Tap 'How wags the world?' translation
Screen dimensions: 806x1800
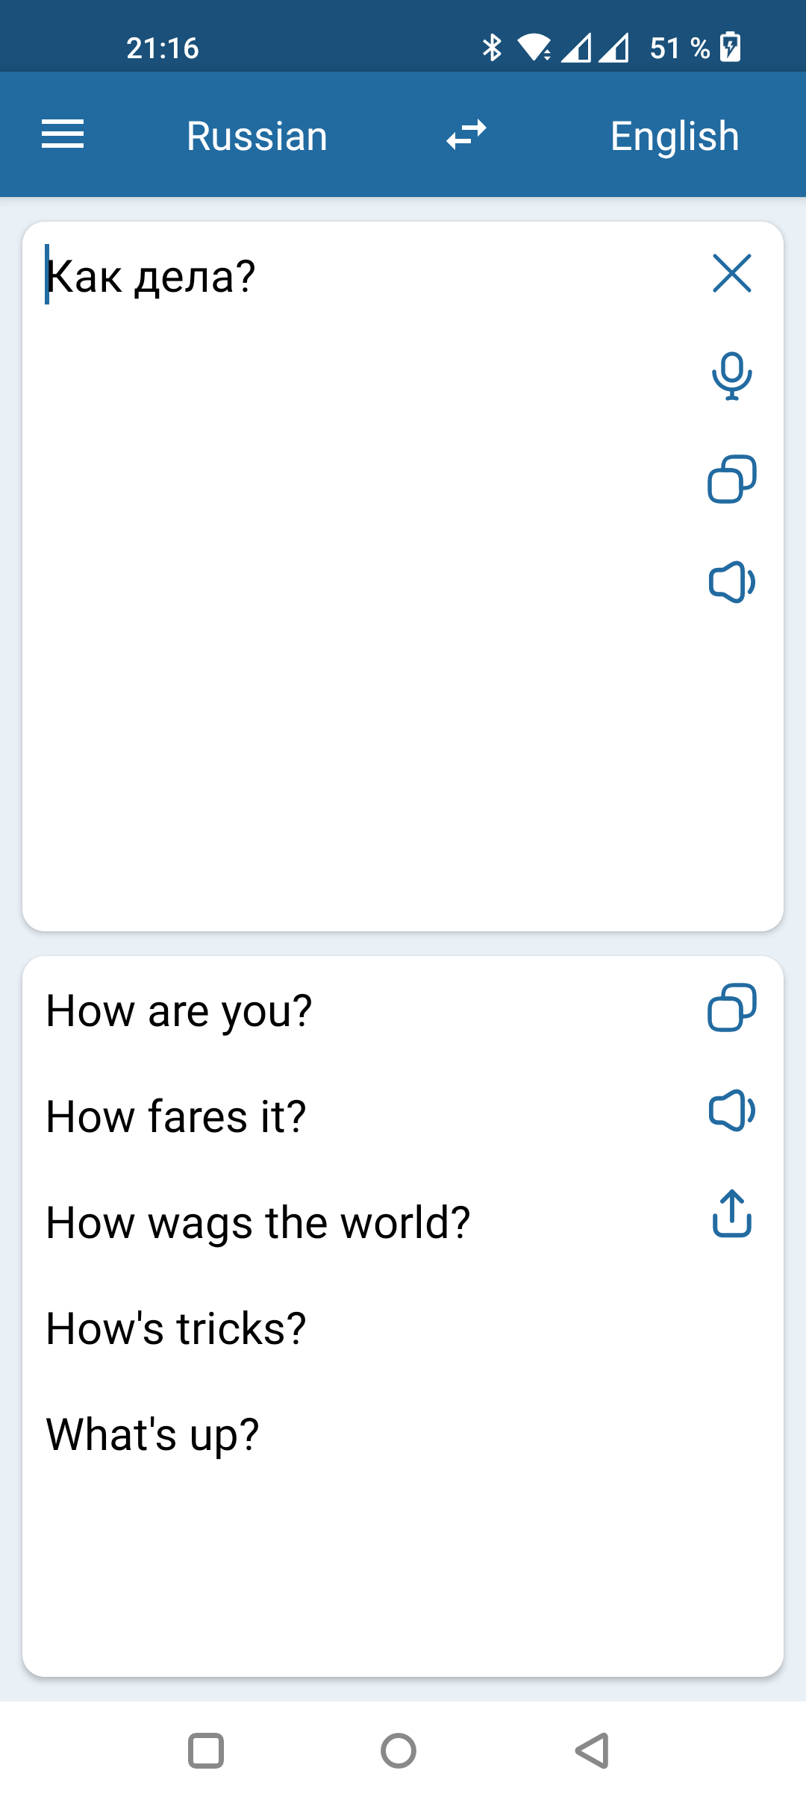pos(258,1223)
